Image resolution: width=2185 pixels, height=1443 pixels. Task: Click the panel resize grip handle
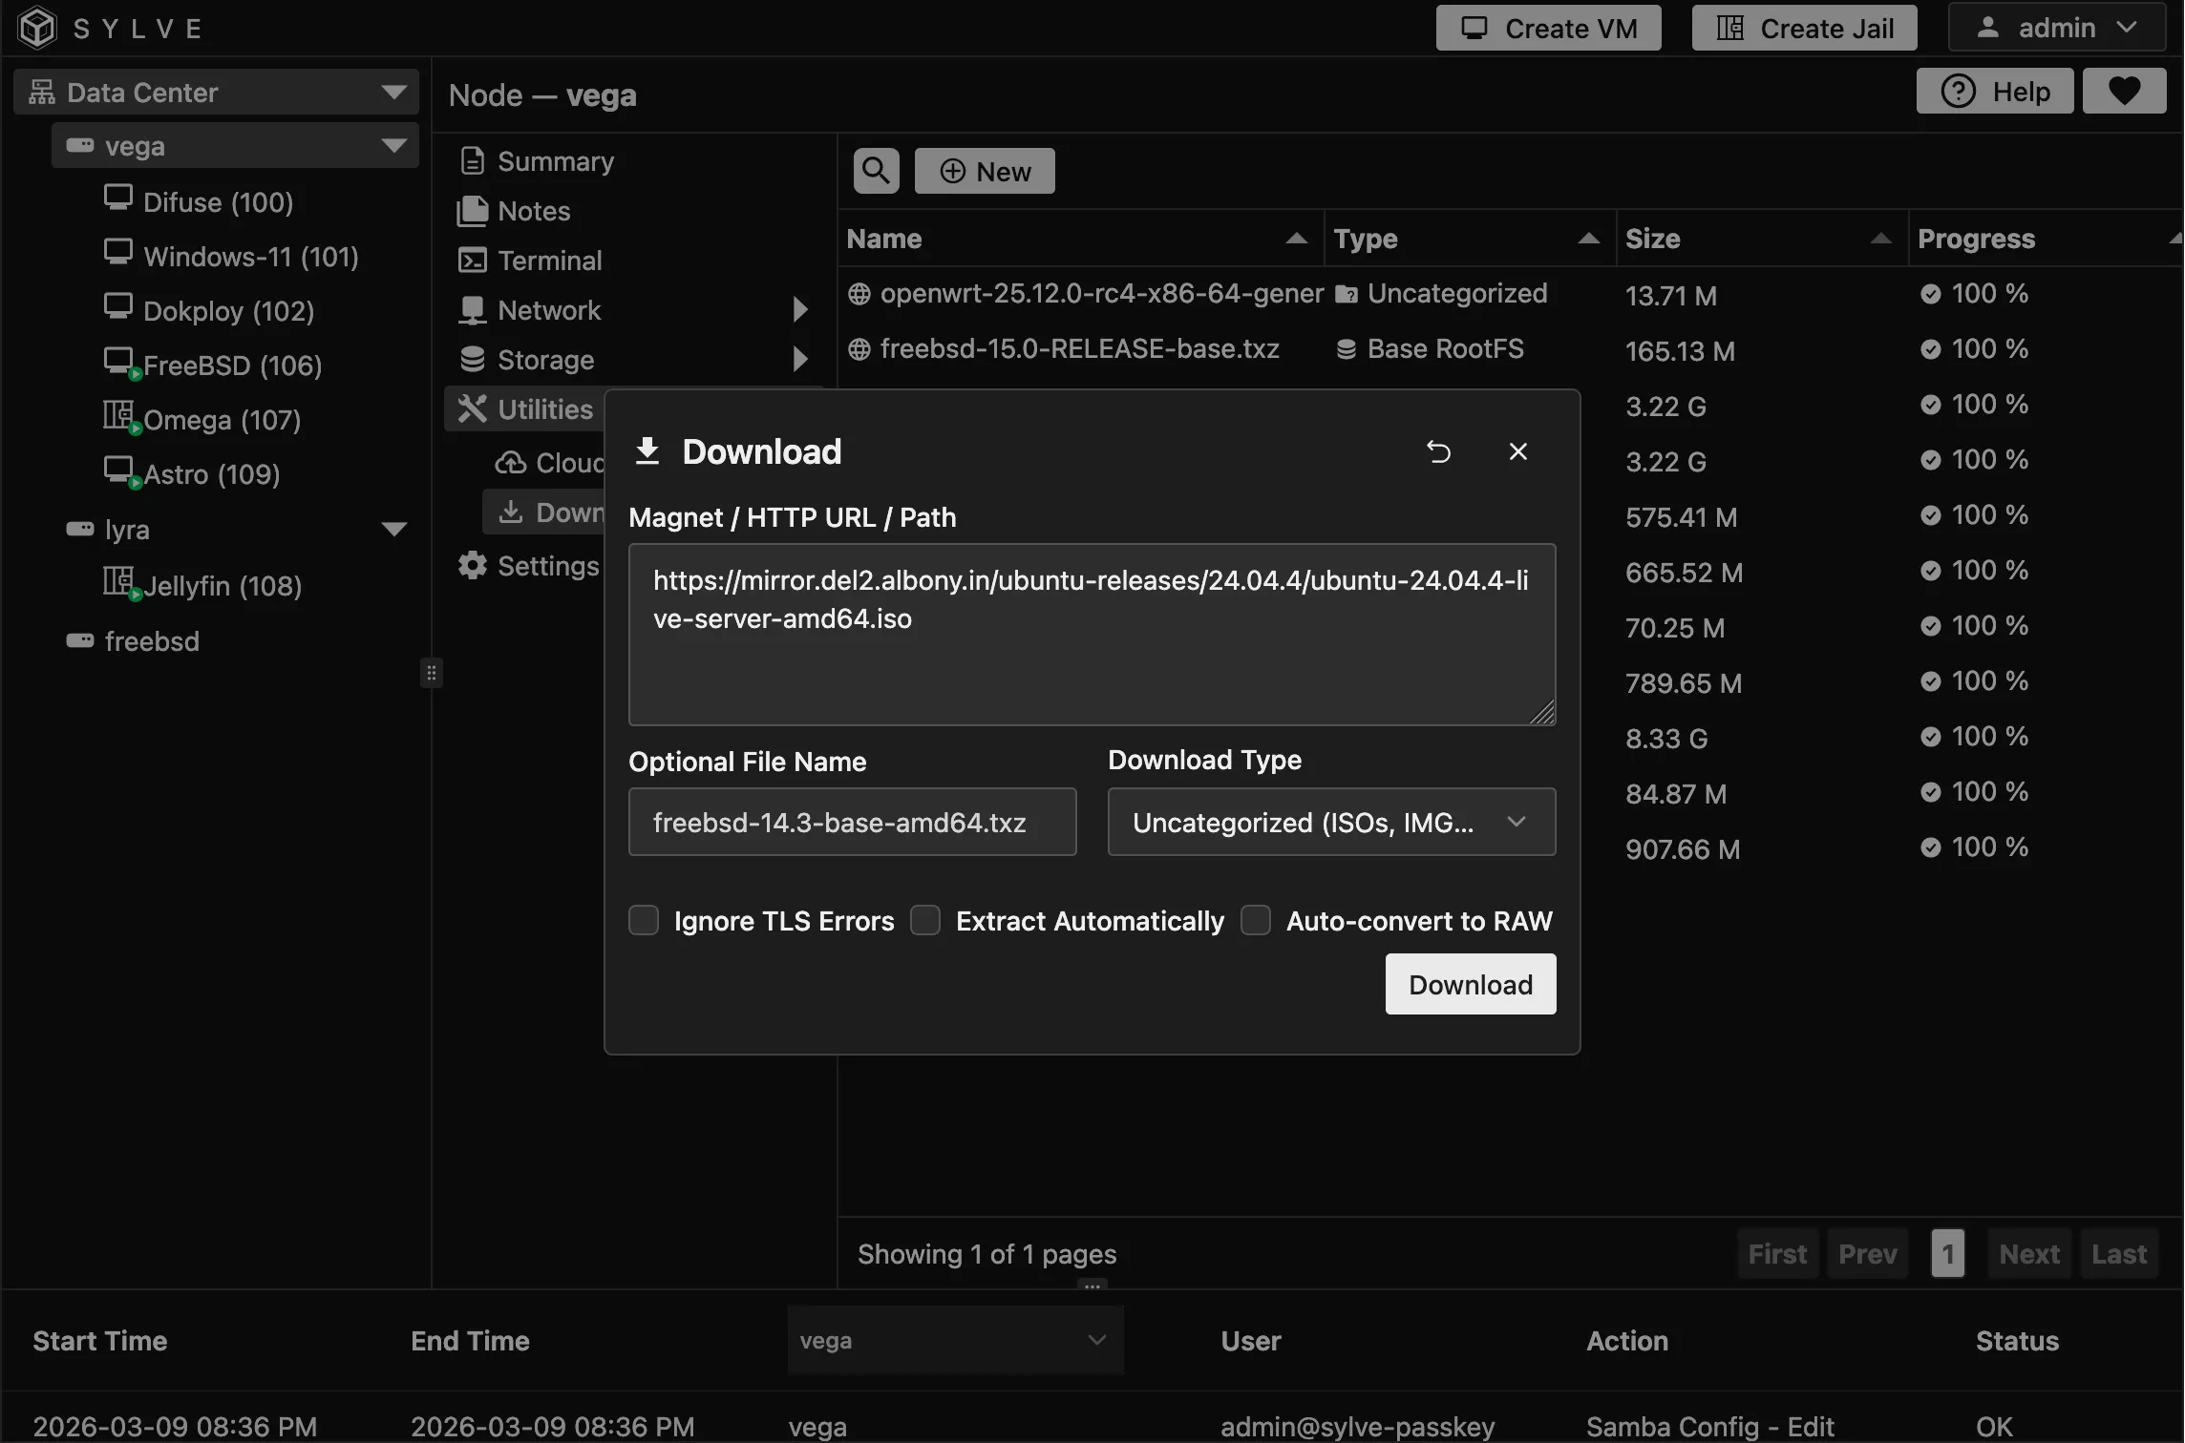pyautogui.click(x=432, y=674)
